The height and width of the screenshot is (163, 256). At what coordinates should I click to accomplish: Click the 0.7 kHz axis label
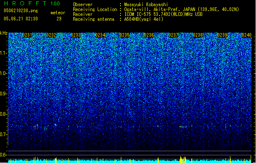click(4, 134)
